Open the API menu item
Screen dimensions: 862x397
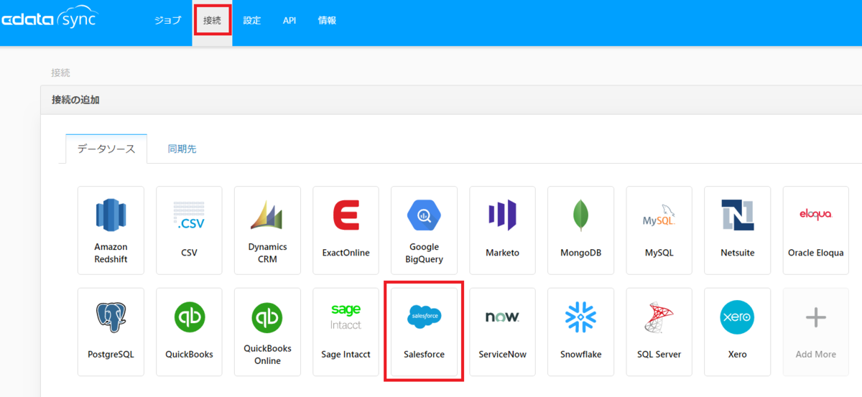tap(289, 21)
